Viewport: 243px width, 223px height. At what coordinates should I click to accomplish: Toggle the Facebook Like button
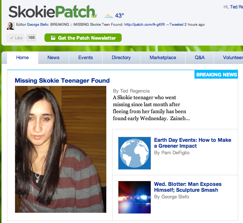pos(16,38)
